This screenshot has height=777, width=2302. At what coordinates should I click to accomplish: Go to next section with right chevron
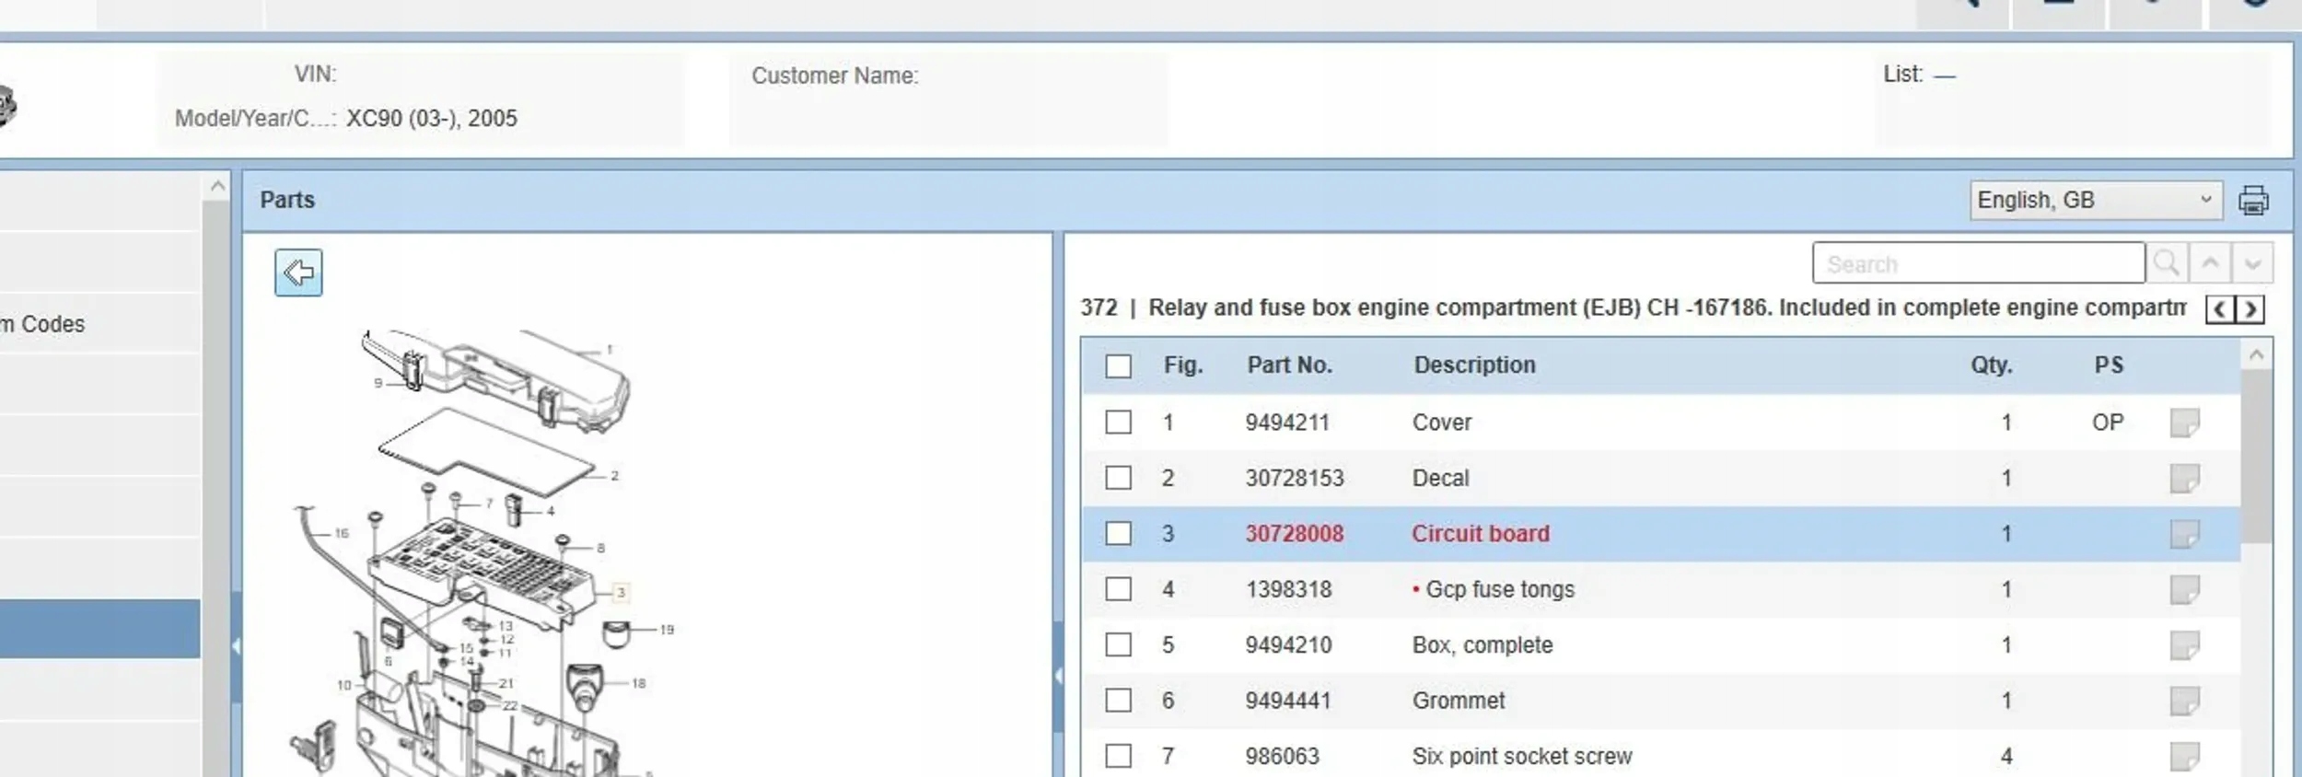coord(2250,309)
